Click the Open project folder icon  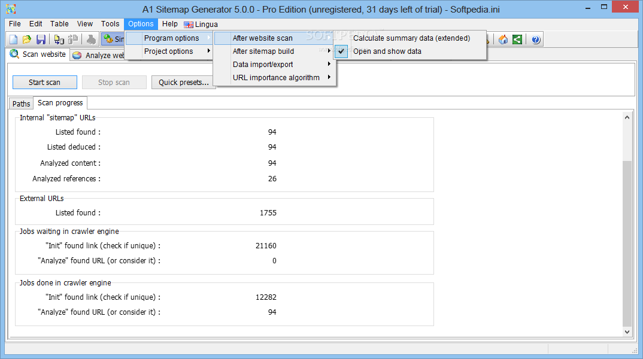pos(27,39)
